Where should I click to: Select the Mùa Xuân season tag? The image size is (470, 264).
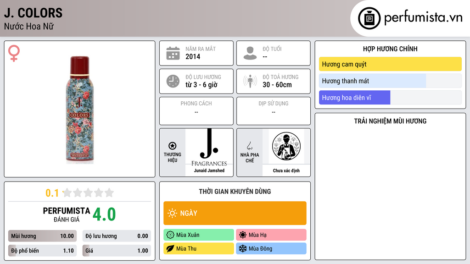pos(199,235)
